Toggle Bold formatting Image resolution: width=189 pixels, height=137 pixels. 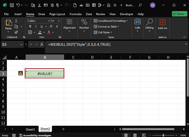[30, 27]
